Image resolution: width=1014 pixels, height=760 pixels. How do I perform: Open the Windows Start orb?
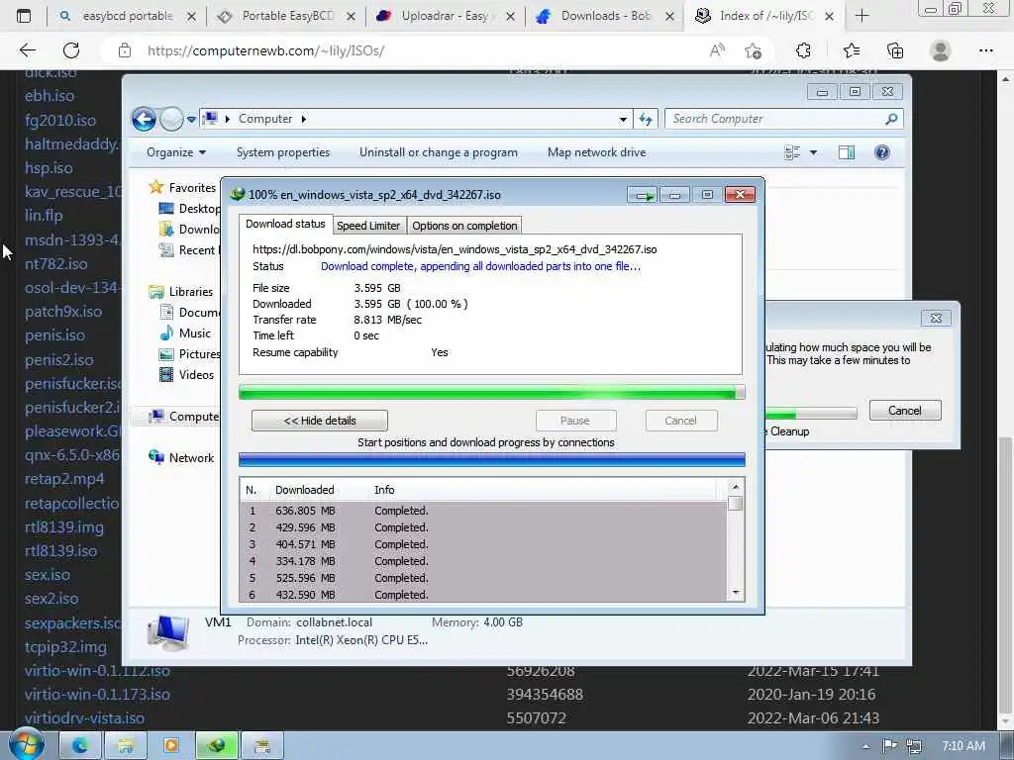tap(26, 745)
